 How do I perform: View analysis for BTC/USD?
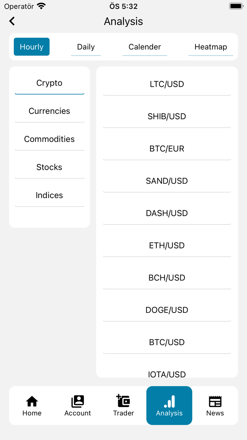point(167,342)
